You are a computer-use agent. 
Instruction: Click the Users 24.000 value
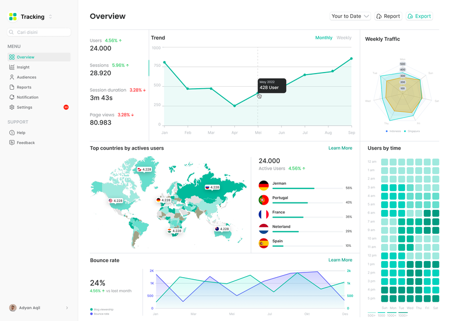(100, 49)
